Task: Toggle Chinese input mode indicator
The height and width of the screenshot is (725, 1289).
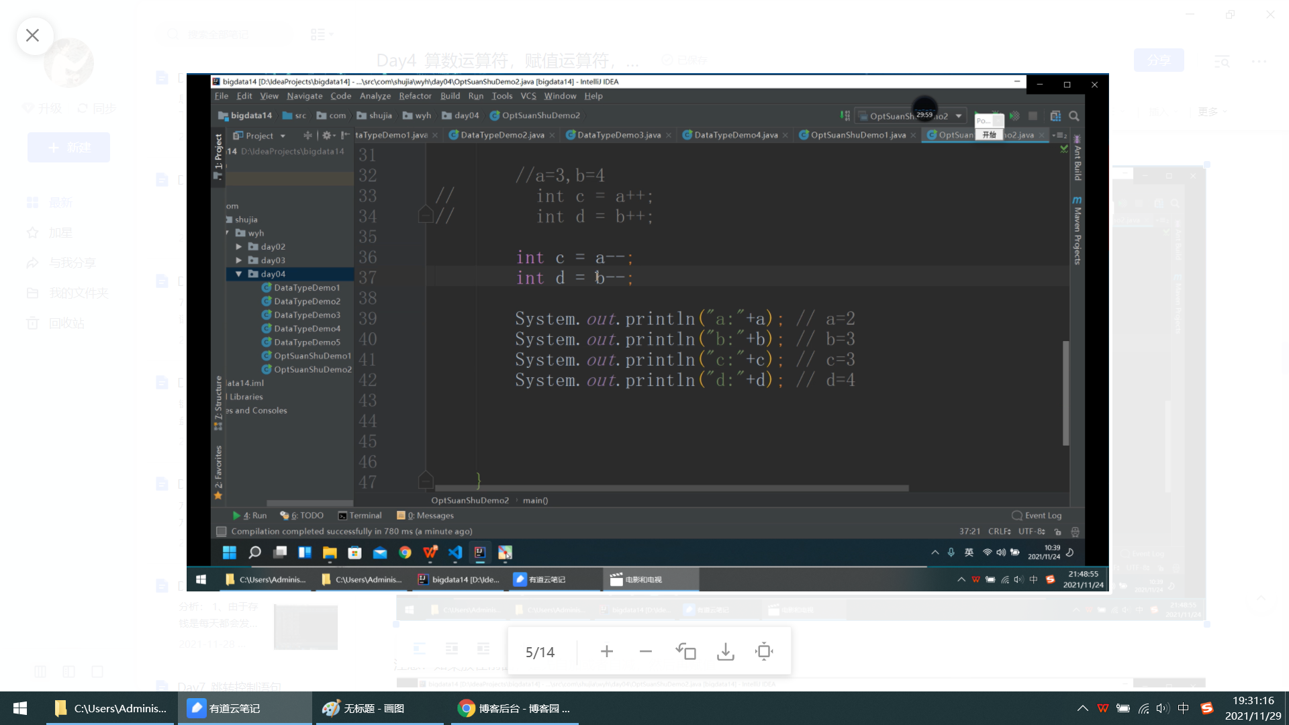Action: tap(1183, 708)
